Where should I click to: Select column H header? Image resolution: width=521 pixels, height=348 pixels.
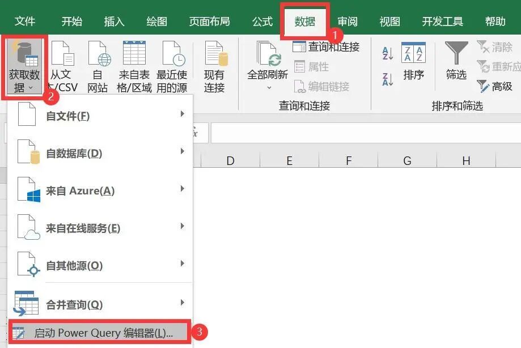click(x=466, y=161)
